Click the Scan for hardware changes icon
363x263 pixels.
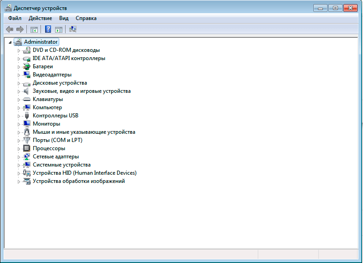[x=73, y=29]
